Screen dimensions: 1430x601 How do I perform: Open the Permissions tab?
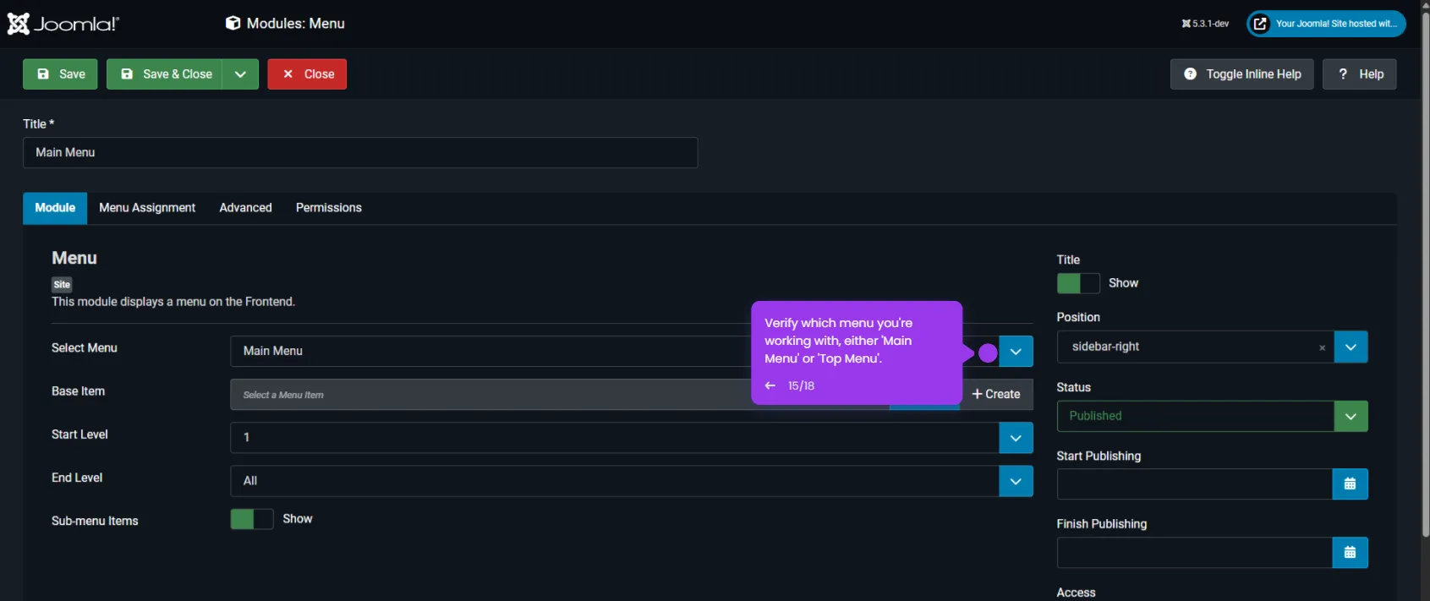tap(329, 208)
